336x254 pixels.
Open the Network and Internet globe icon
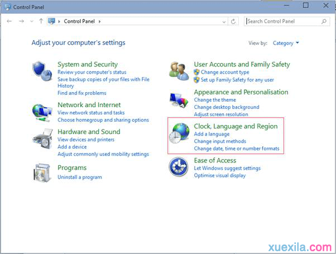click(x=42, y=113)
